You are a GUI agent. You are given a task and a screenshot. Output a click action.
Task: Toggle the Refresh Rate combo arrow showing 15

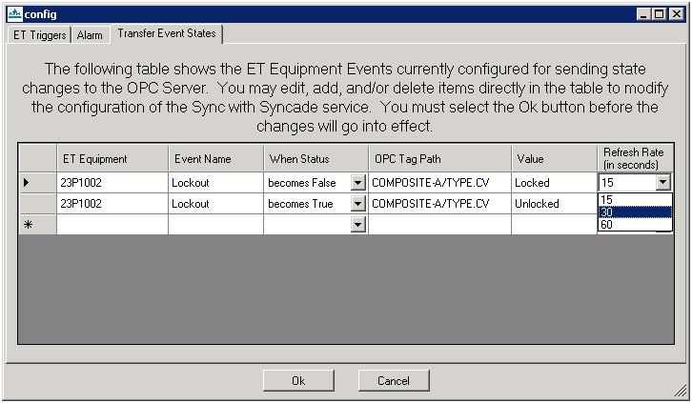click(662, 182)
